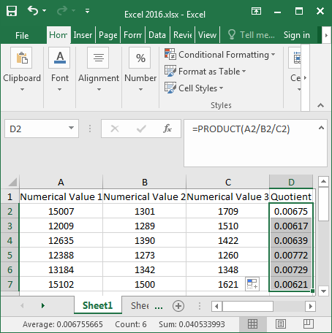Image resolution: width=332 pixels, height=333 pixels.
Task: Expand the Alignment group dropdown
Action: coord(99,89)
